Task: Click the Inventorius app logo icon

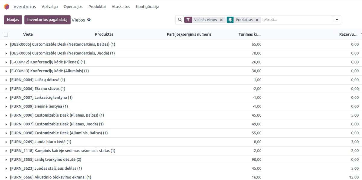Action: (x=7, y=7)
